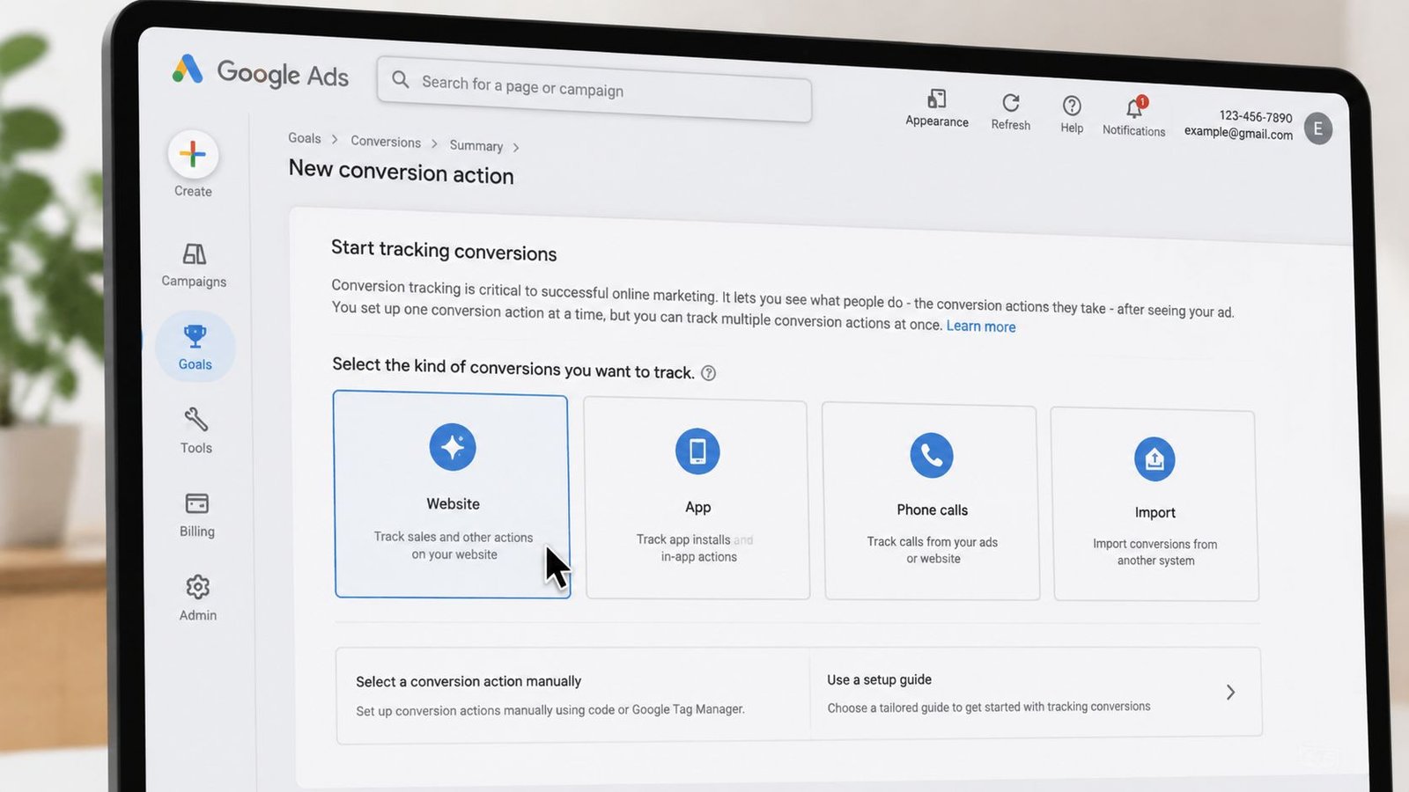Select the Phone calls conversion card
The height and width of the screenshot is (792, 1409).
(x=931, y=502)
